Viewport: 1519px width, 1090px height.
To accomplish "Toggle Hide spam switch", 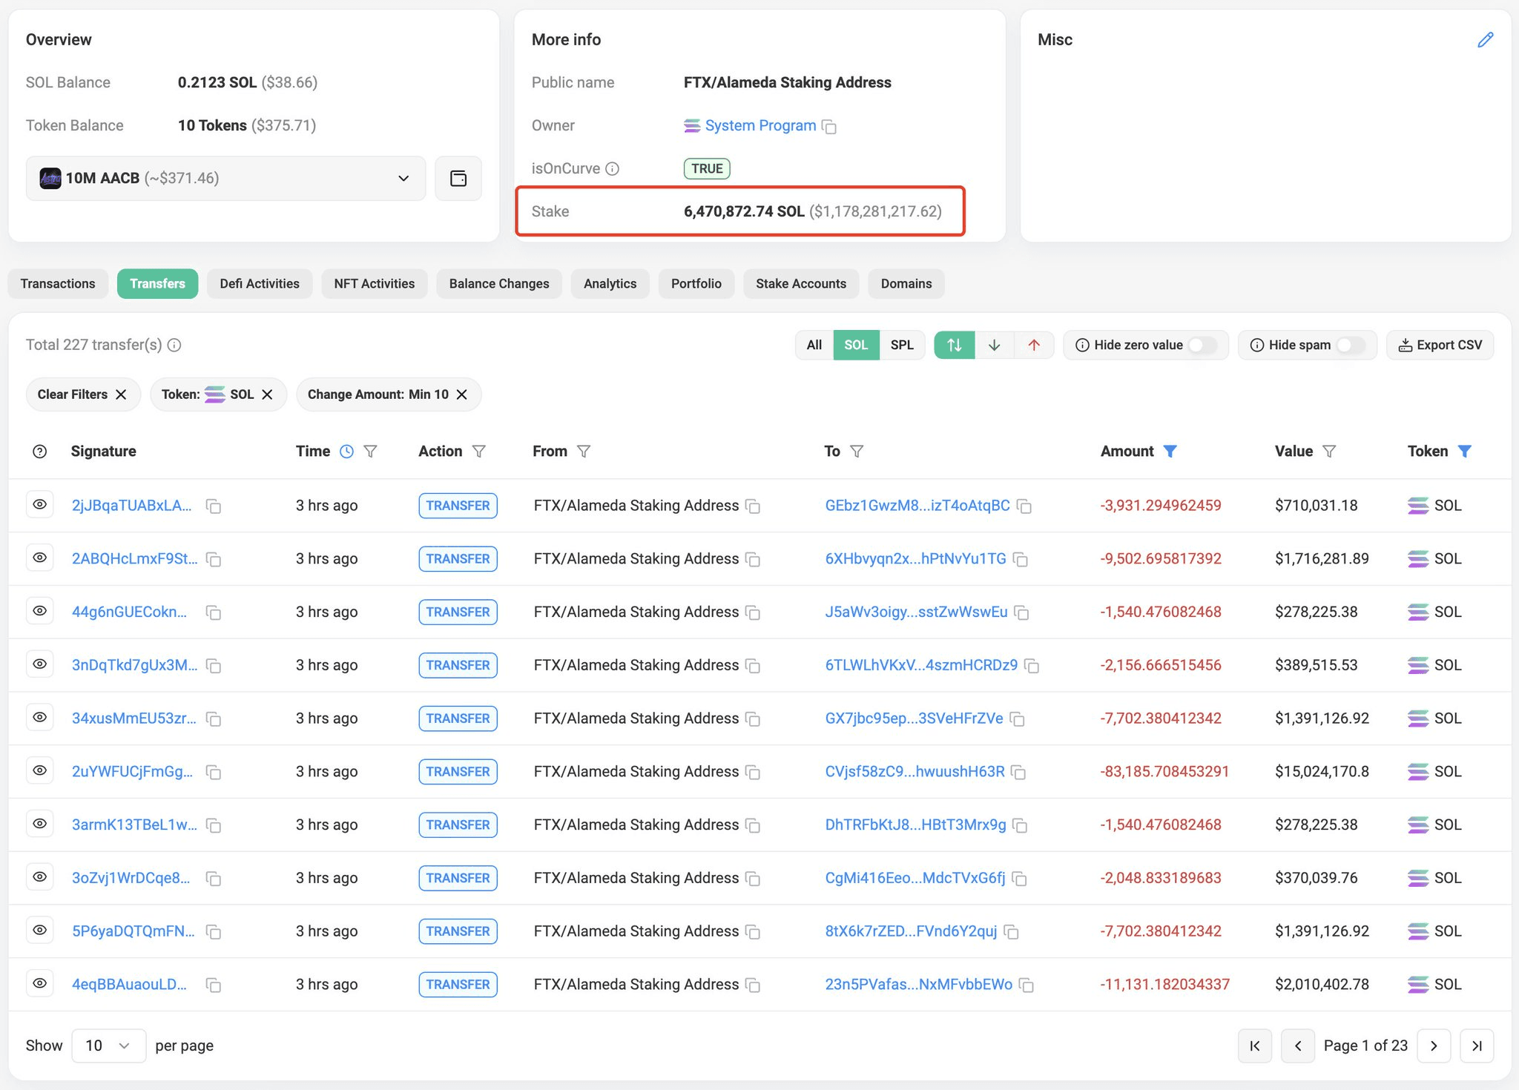I will 1351,345.
